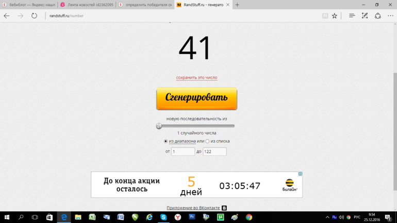
Task: Select the "из диапазона" radio option
Action: (166, 141)
